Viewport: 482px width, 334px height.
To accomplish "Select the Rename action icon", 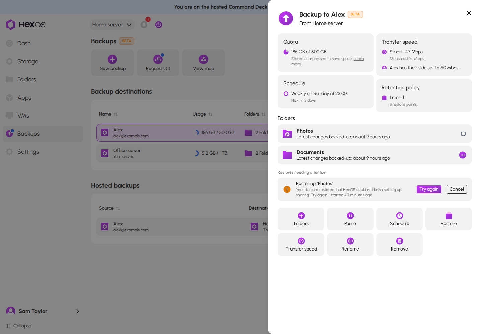I will [350, 244].
